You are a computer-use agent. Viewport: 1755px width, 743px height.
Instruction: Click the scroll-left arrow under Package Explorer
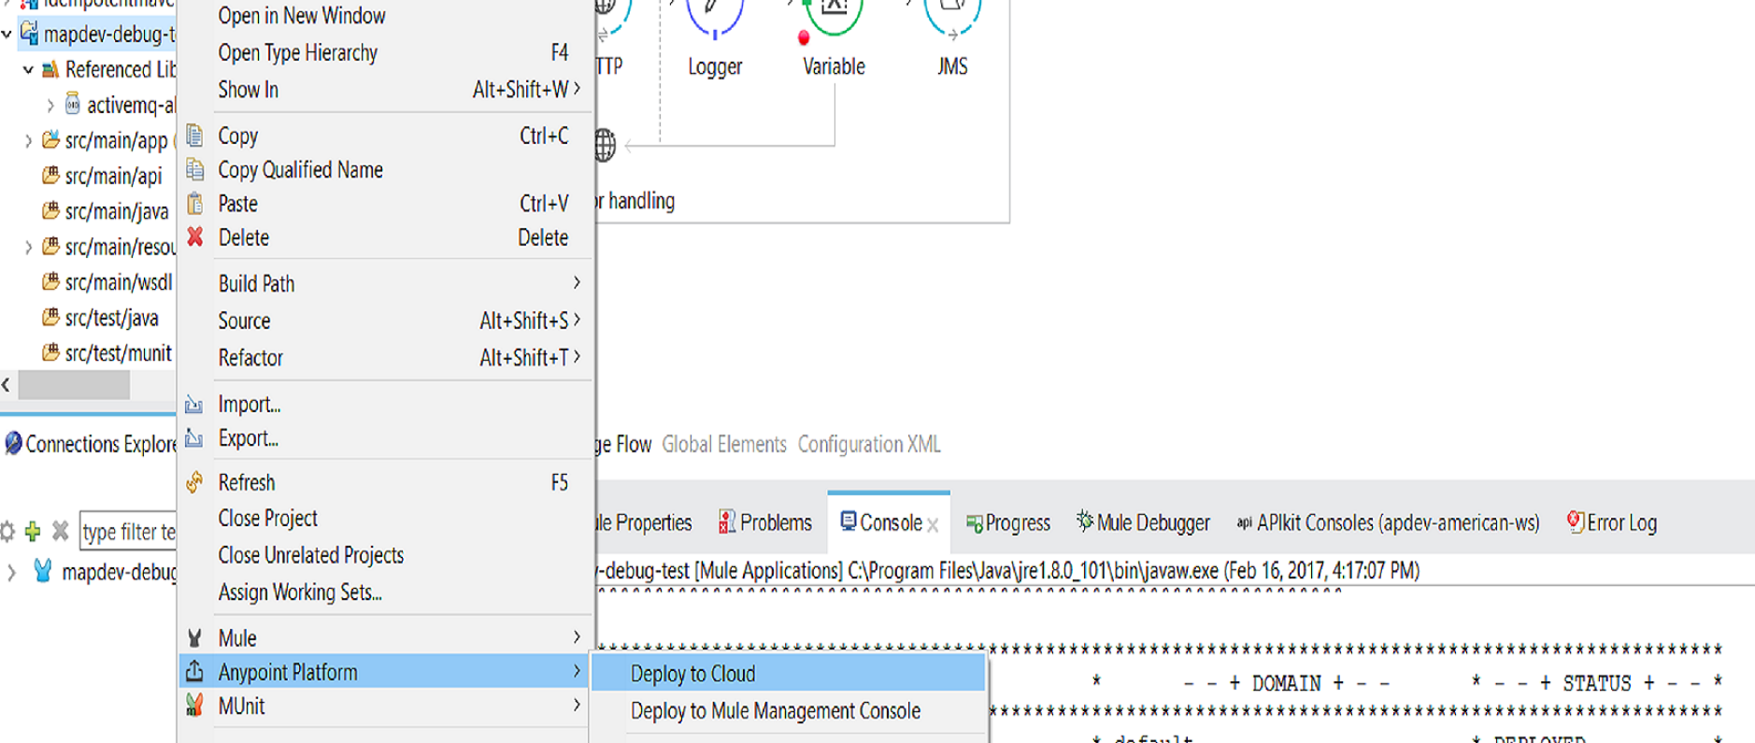7,384
